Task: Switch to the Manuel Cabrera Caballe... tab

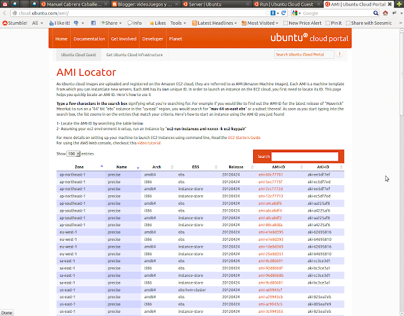Action: coord(74,4)
